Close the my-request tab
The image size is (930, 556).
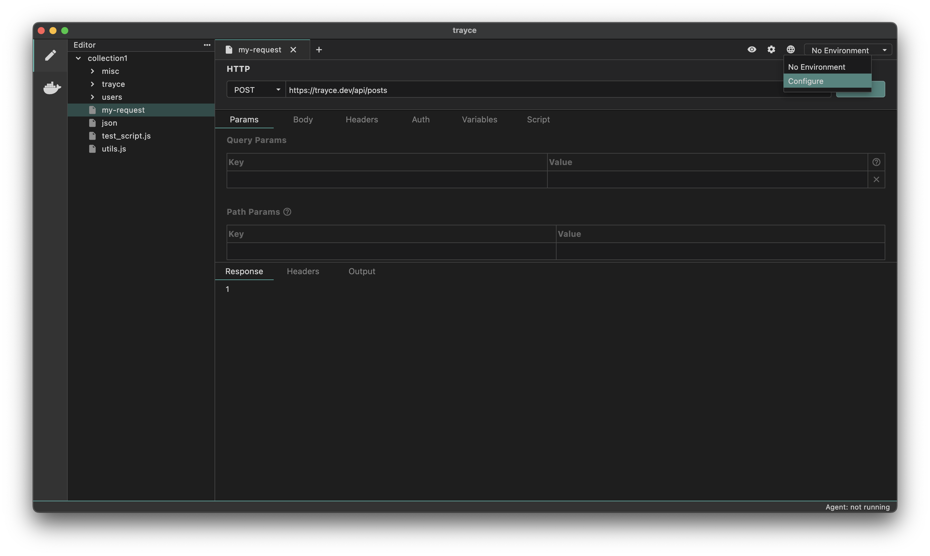293,50
